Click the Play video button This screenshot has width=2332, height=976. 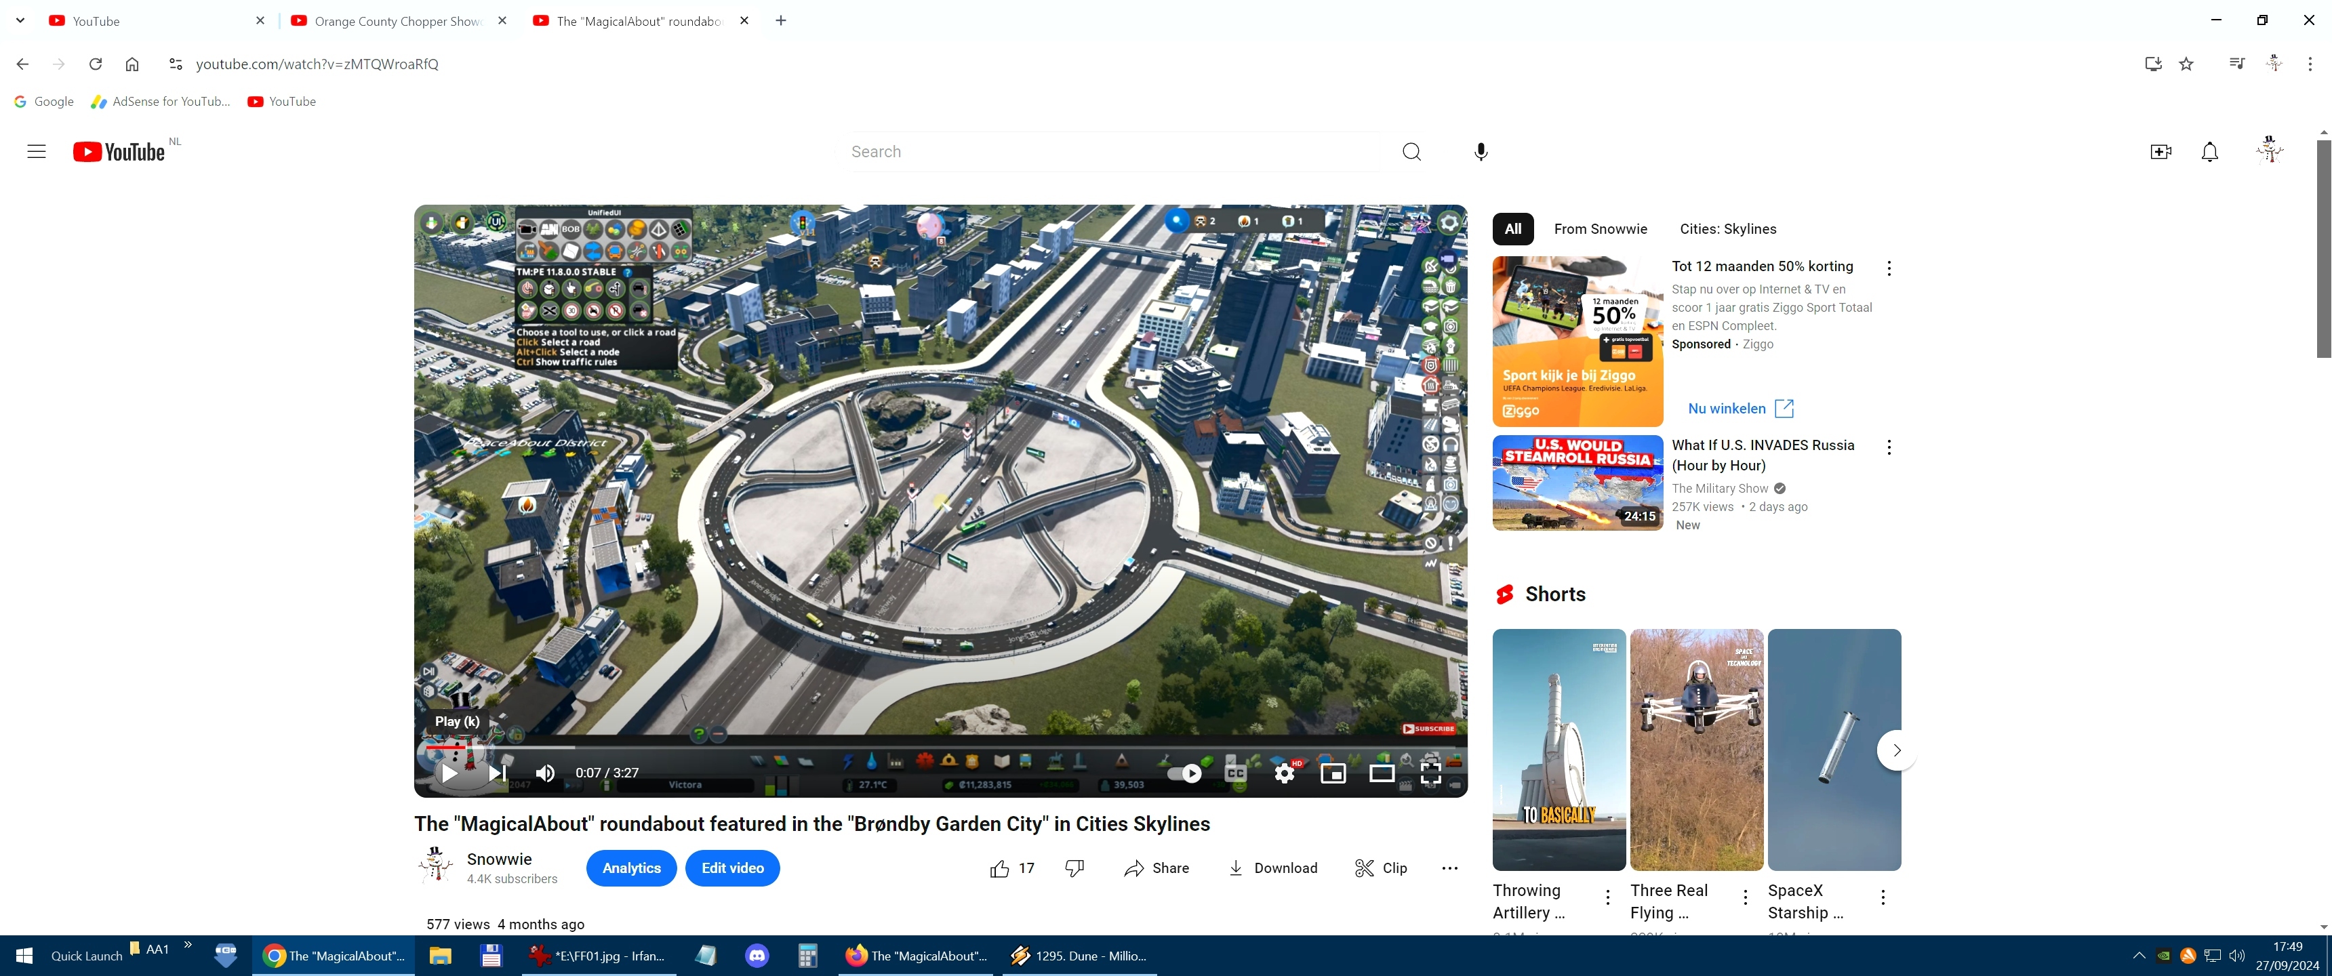coord(449,773)
